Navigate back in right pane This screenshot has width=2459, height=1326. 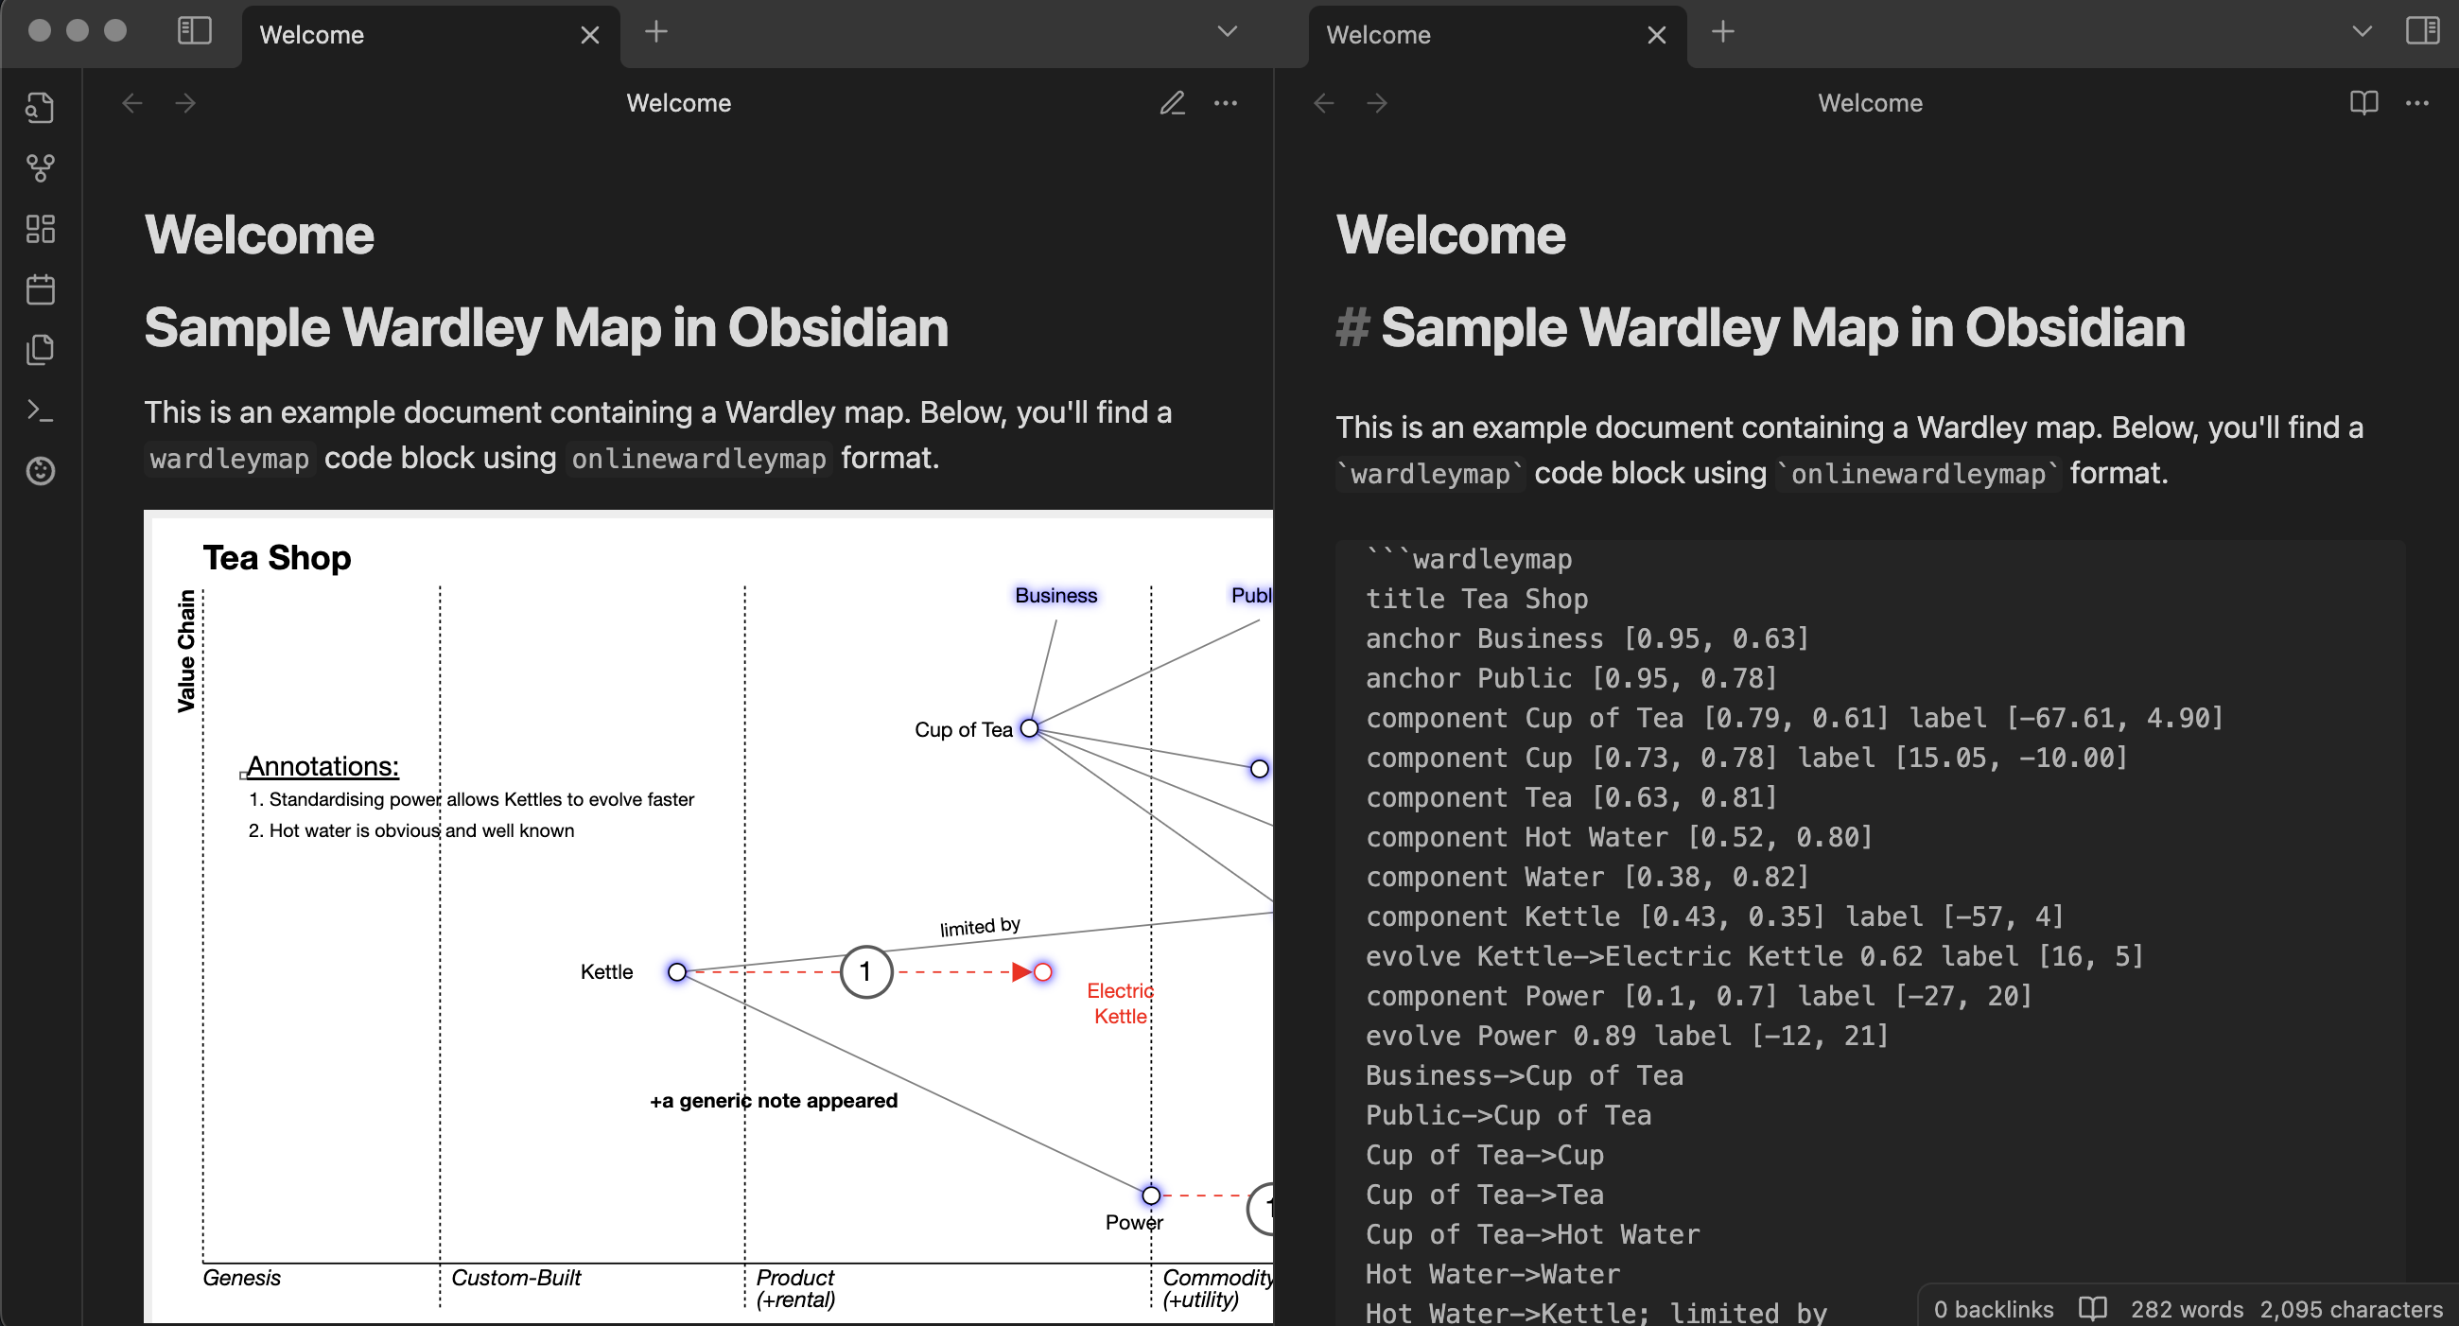1324,103
